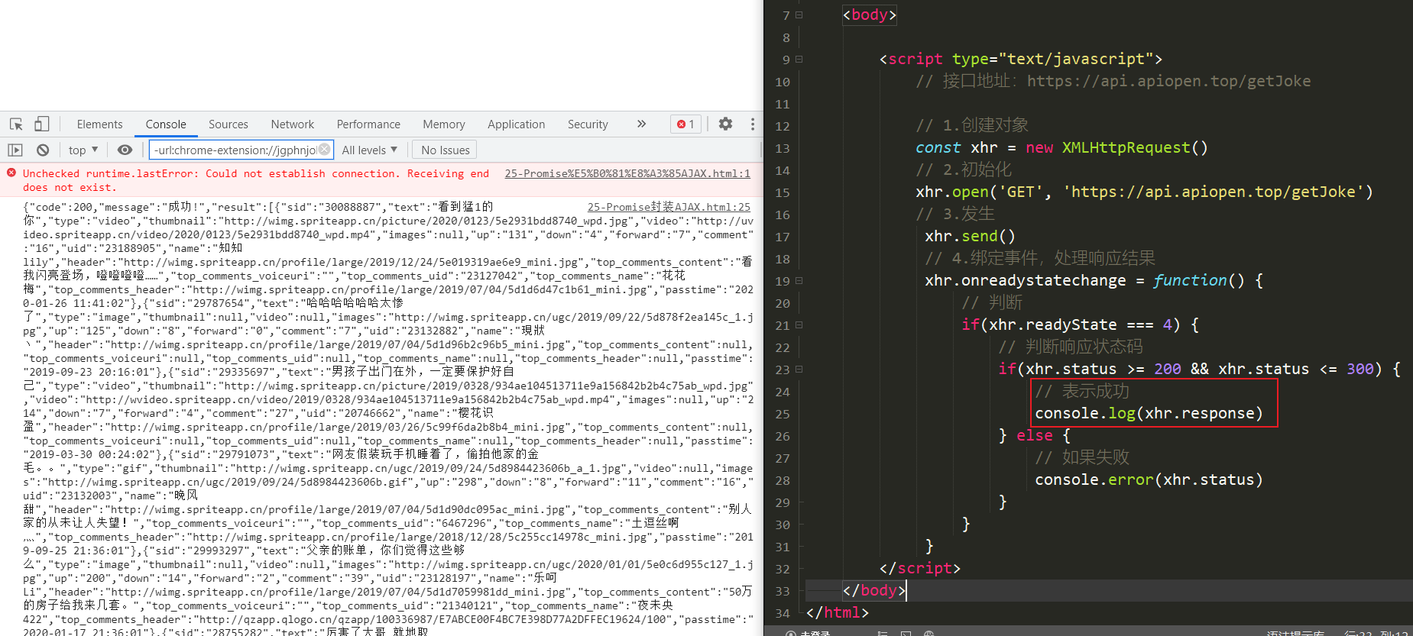Open the 25-Promise%E5...AJAX.html:1 source link
This screenshot has width=1413, height=636.
pos(627,173)
